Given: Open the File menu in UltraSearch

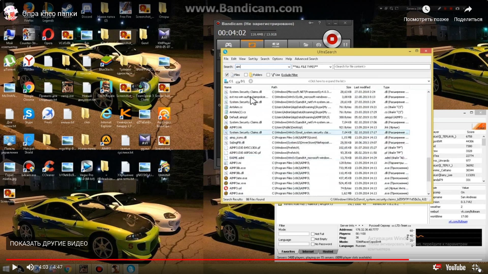Looking at the screenshot, I should coord(226,59).
